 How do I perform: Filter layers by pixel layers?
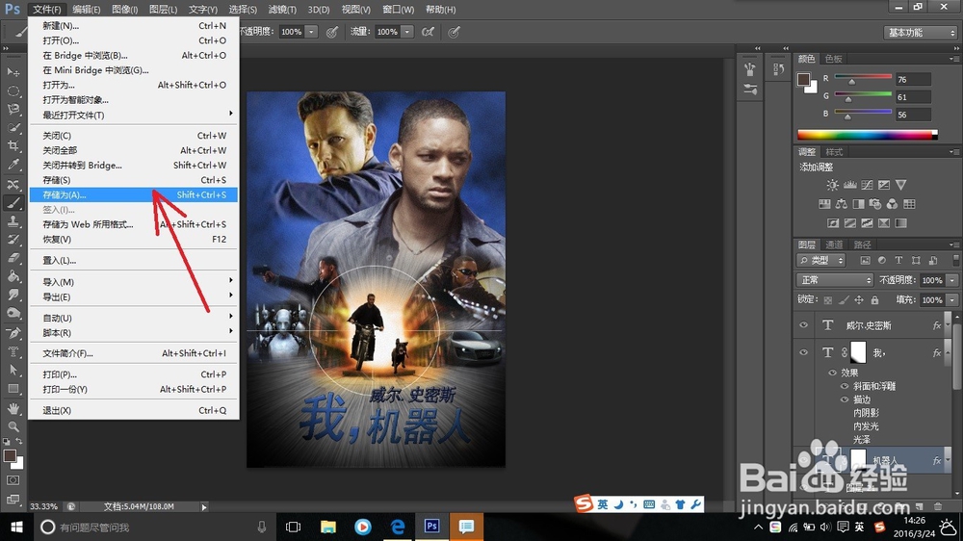coord(865,260)
